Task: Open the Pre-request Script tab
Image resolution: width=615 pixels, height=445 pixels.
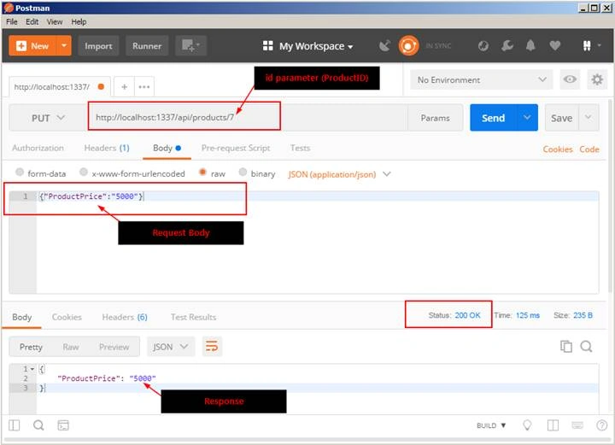Action: coord(236,148)
